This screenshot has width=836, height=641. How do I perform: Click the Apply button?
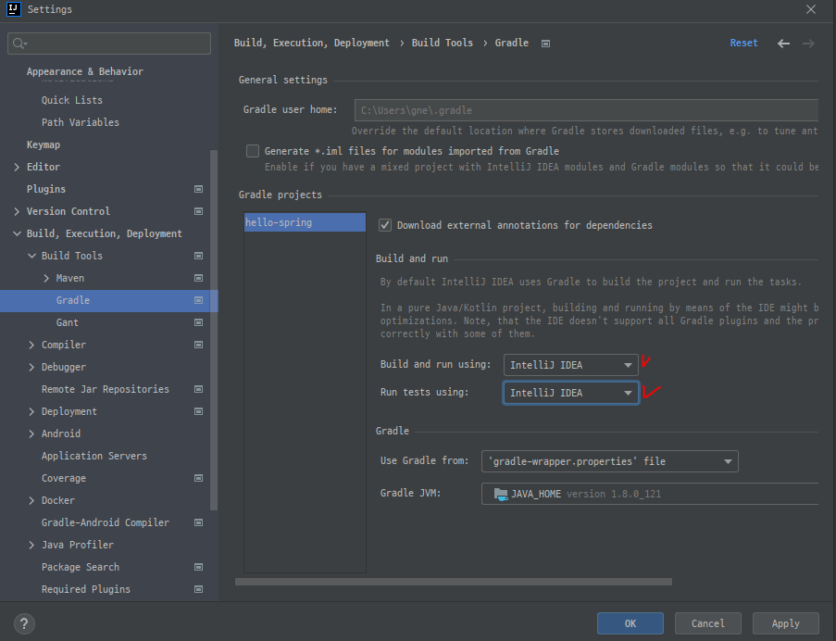(785, 623)
